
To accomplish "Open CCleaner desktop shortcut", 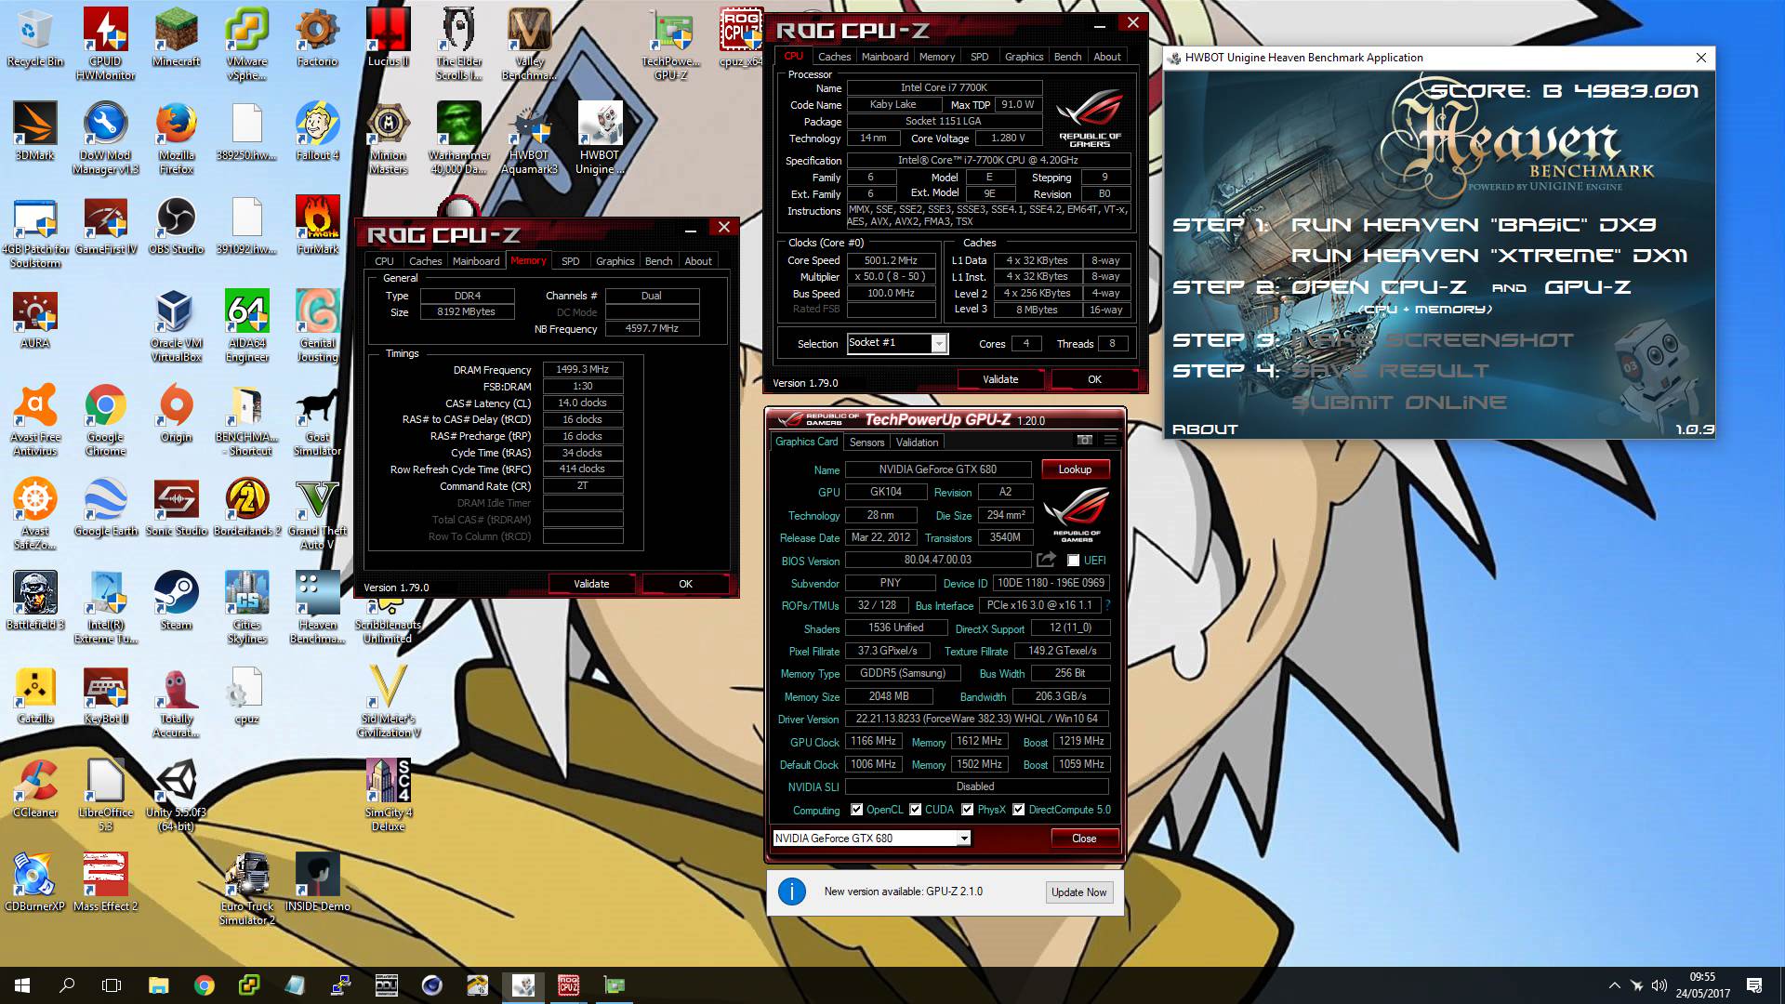I will 35,788.
